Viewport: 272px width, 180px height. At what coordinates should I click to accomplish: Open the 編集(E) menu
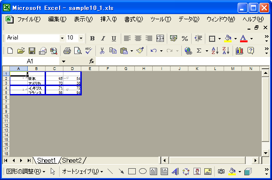[57, 19]
